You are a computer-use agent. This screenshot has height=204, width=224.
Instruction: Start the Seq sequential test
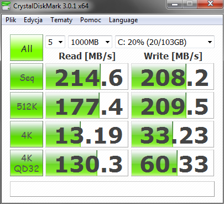click(27, 76)
